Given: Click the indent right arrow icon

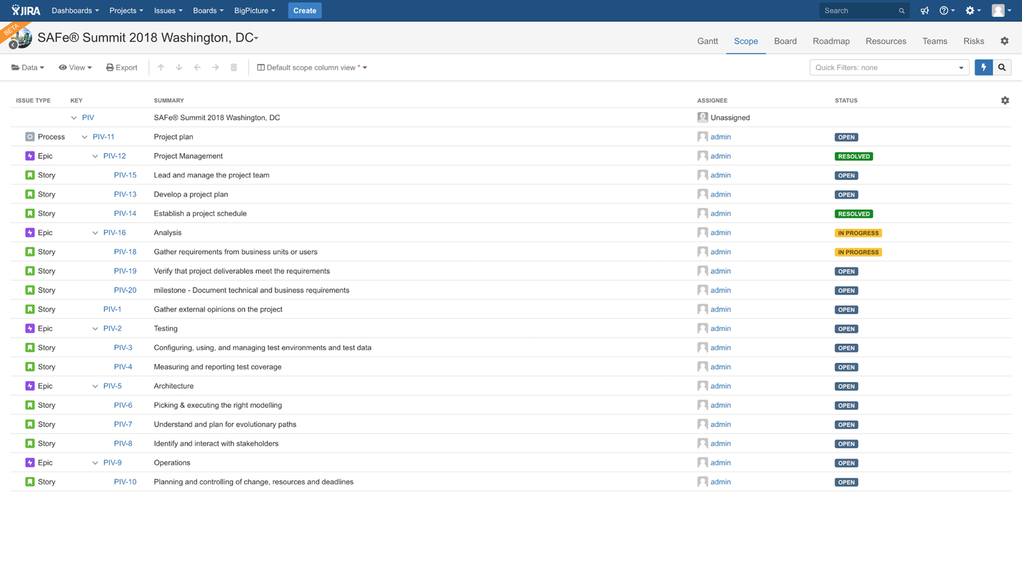Looking at the screenshot, I should coord(215,67).
